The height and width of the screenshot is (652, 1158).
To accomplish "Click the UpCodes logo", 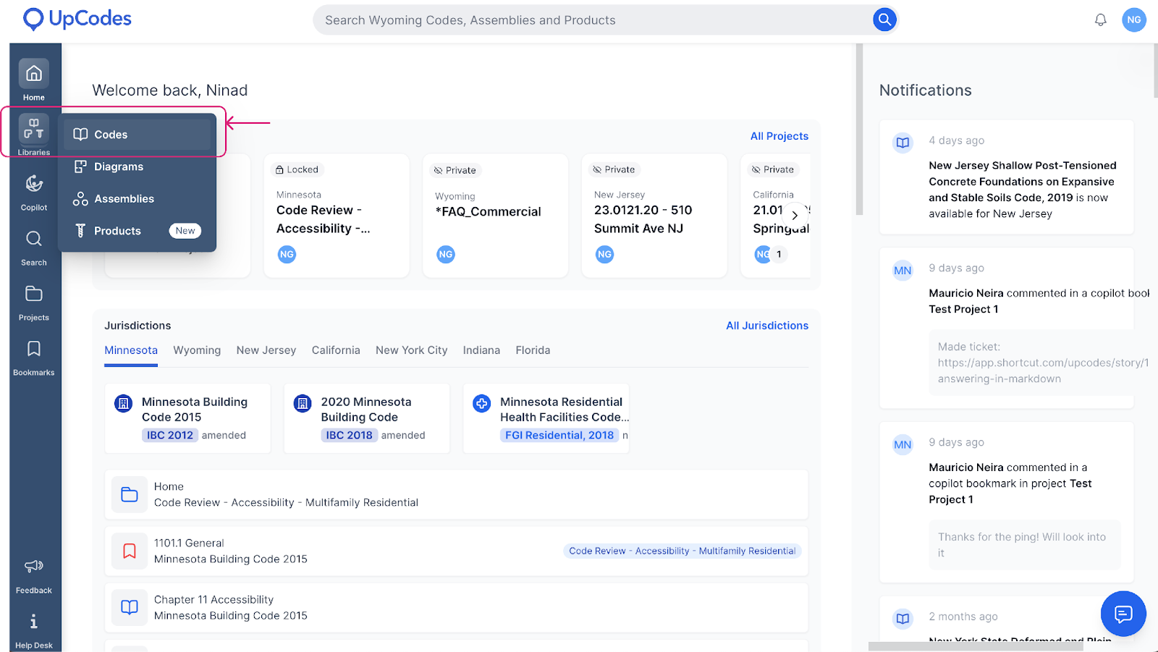I will 77,19.
